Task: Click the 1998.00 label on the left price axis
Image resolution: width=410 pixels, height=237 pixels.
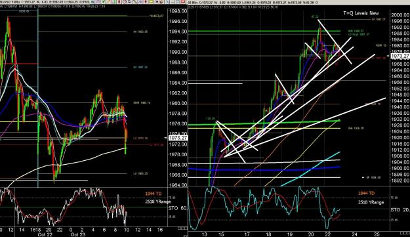Action: coord(178,11)
